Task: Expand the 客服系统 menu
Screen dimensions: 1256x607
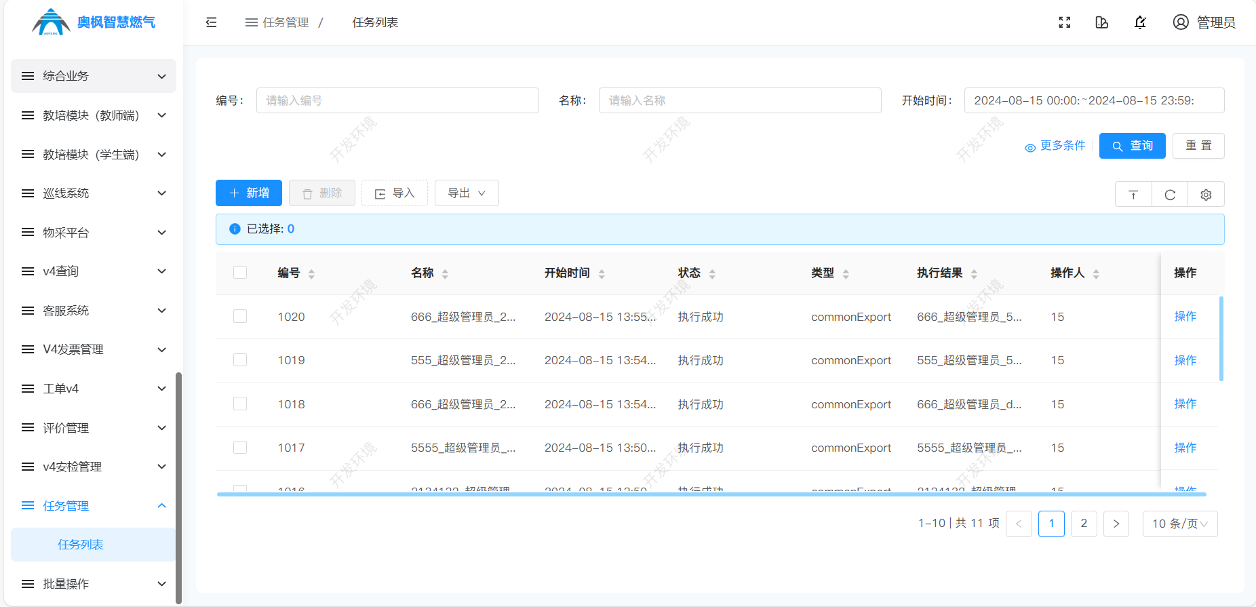Action: click(x=94, y=311)
